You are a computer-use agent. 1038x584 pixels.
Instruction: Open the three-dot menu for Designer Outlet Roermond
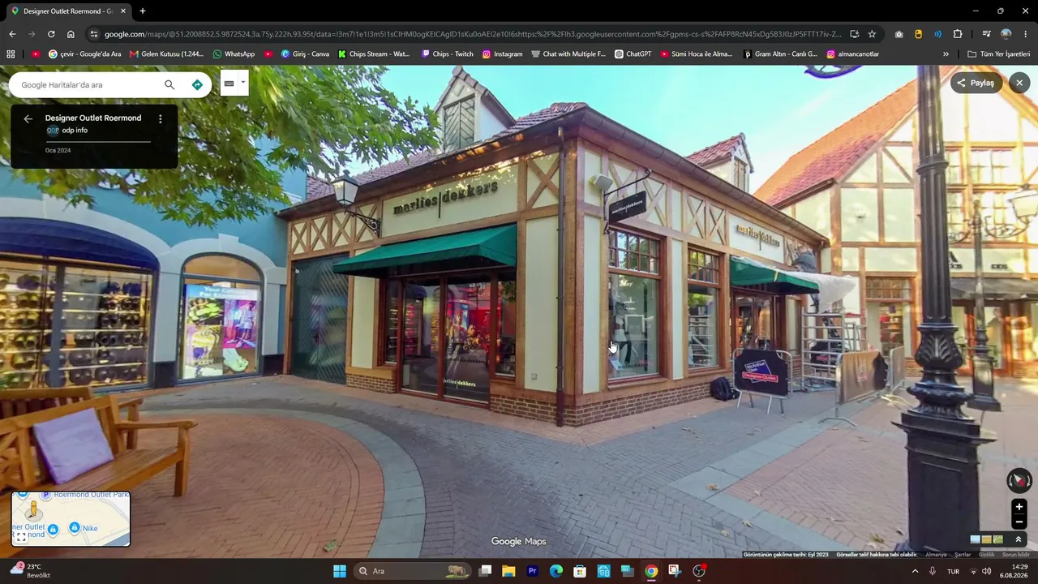point(161,119)
